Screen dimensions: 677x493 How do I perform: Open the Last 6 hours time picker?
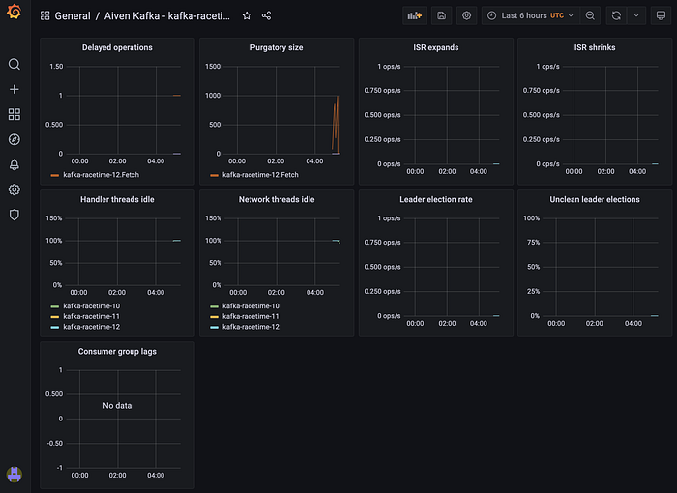click(531, 16)
